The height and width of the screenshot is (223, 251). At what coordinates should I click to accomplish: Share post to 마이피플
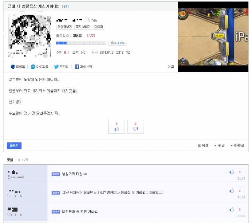(x=39, y=67)
